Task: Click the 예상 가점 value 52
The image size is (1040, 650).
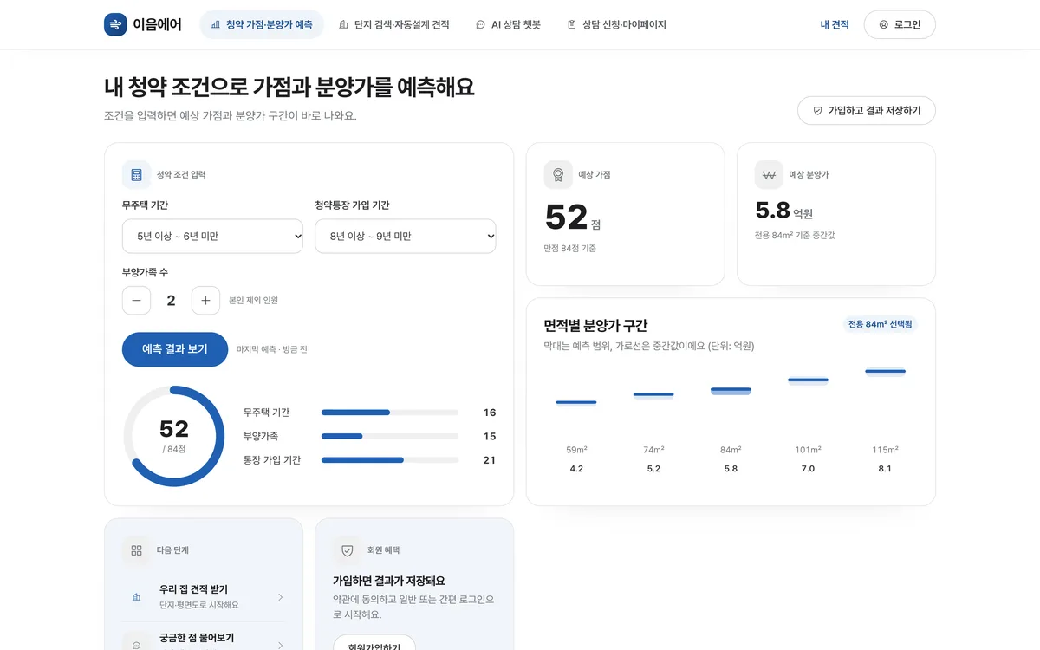Action: pos(566,217)
